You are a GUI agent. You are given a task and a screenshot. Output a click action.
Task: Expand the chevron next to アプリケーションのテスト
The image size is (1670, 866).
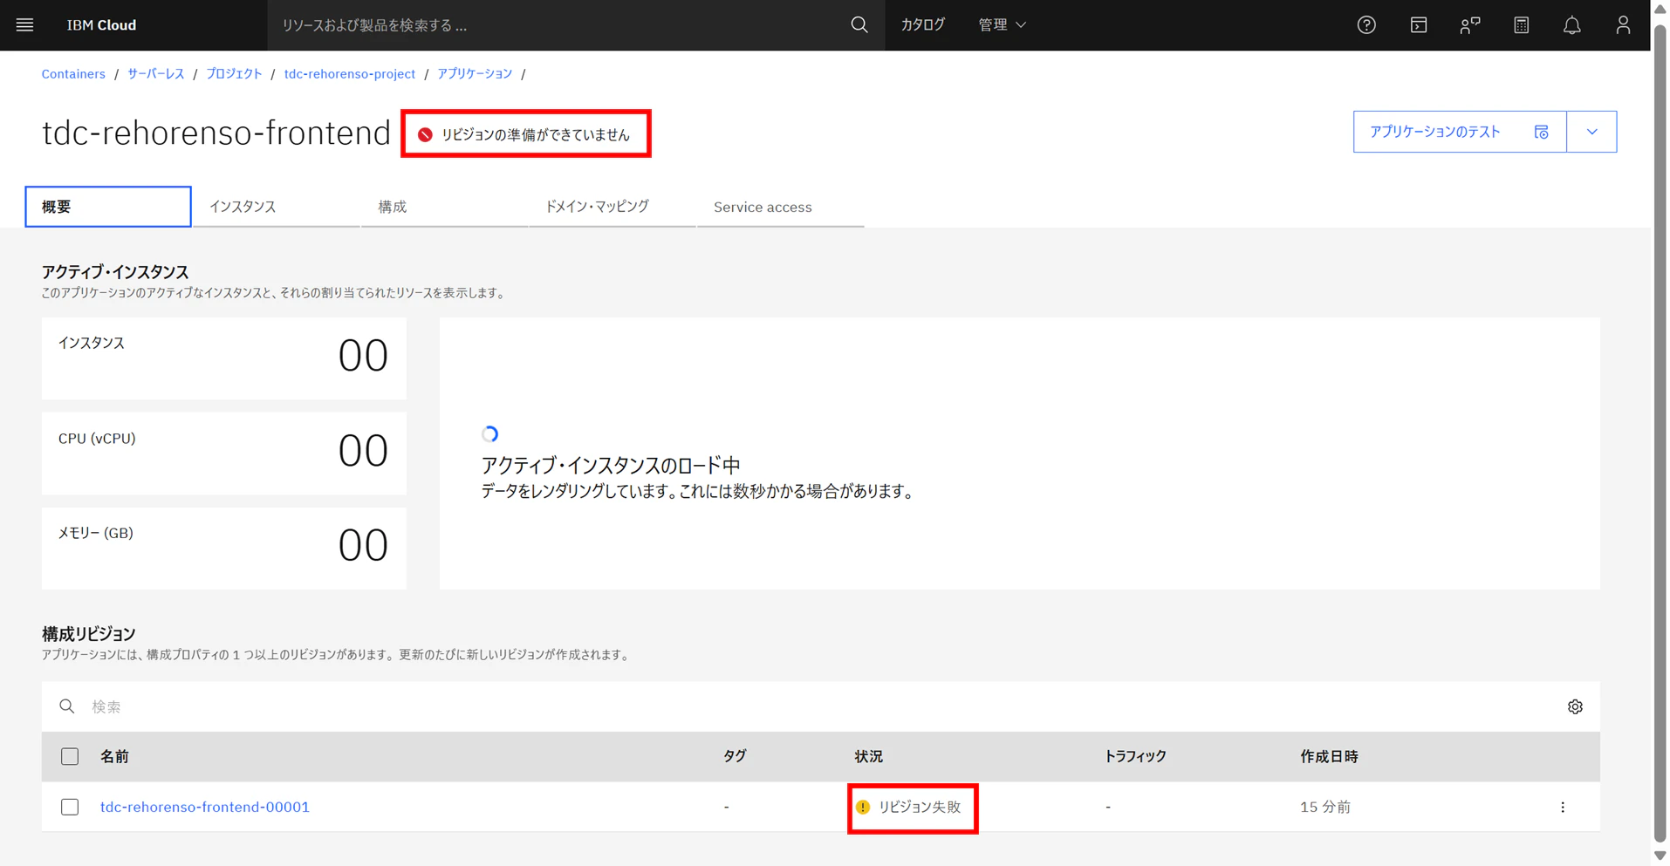coord(1591,132)
